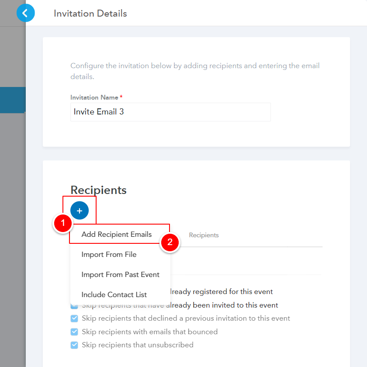Uncheck skip recipients that declined a previous invitation
367x367 pixels.
(74, 318)
